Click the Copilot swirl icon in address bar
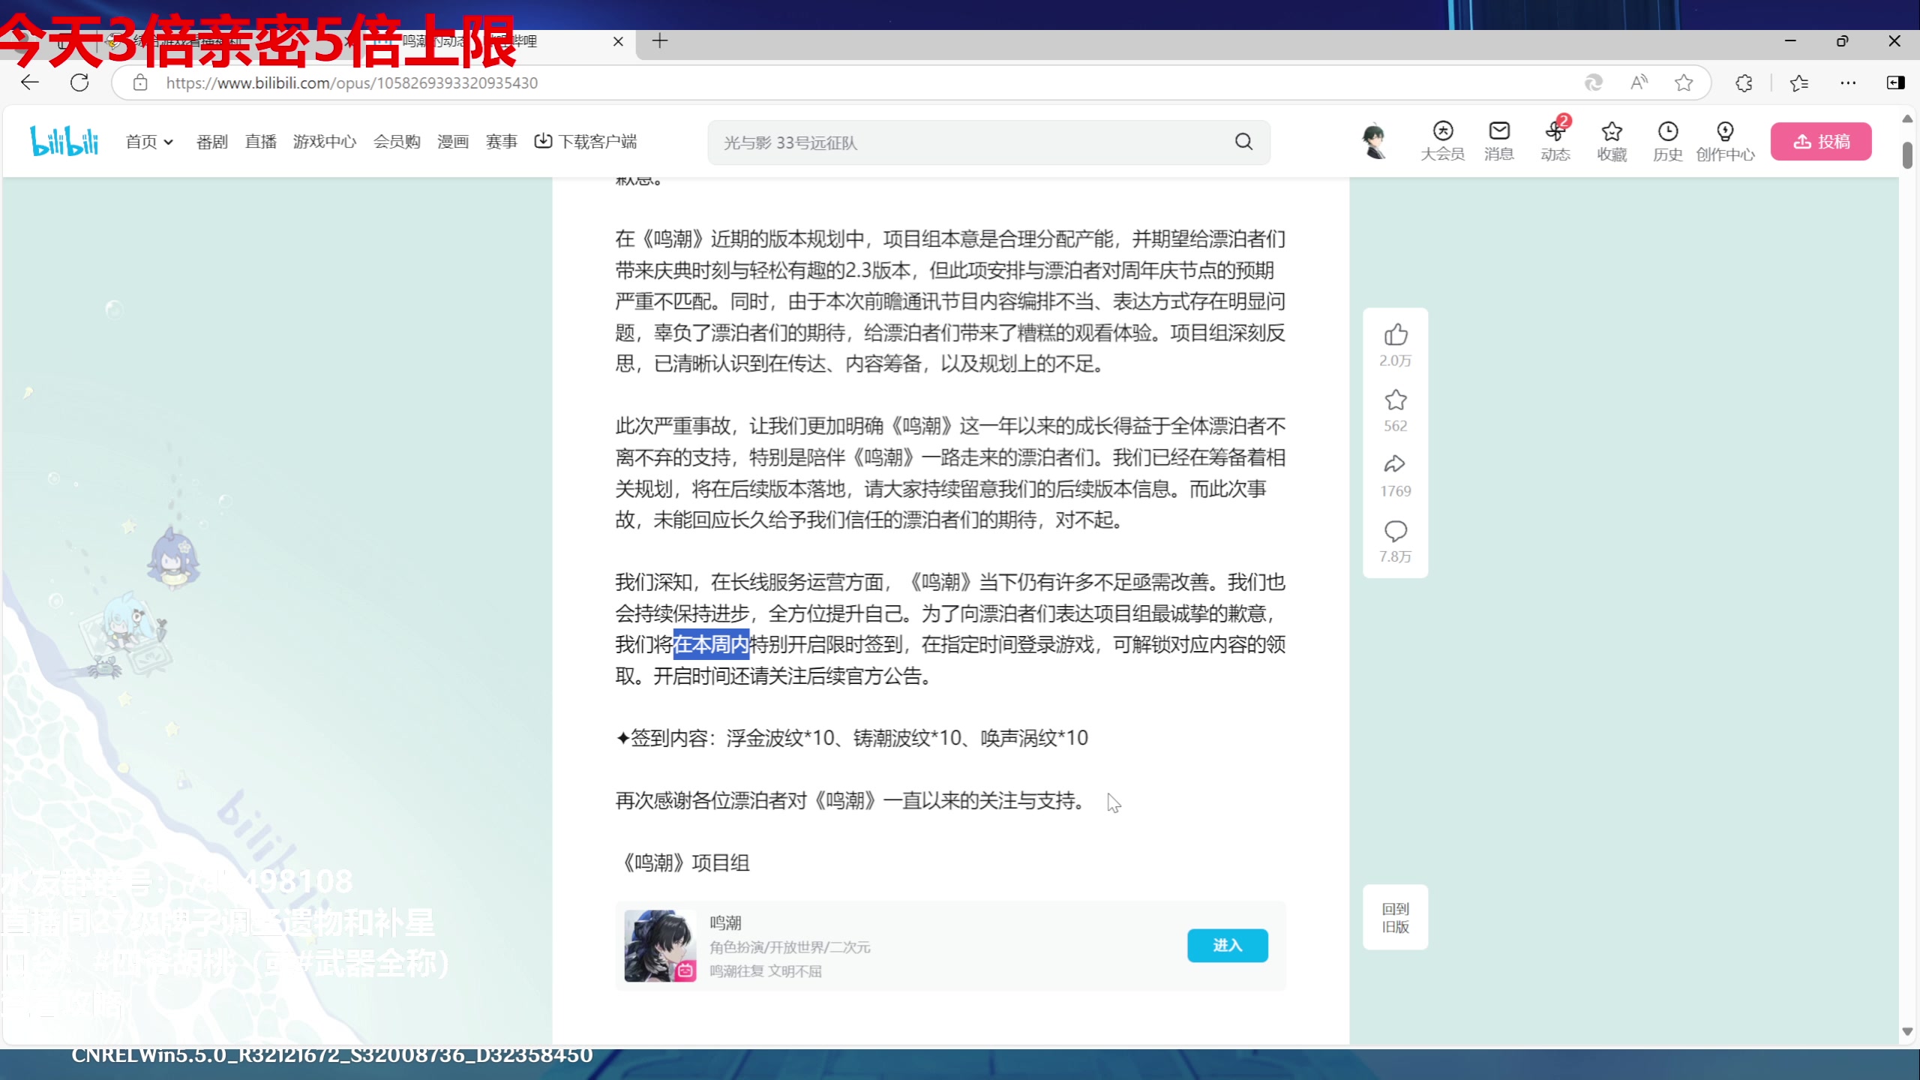The image size is (1920, 1080). click(x=1594, y=82)
